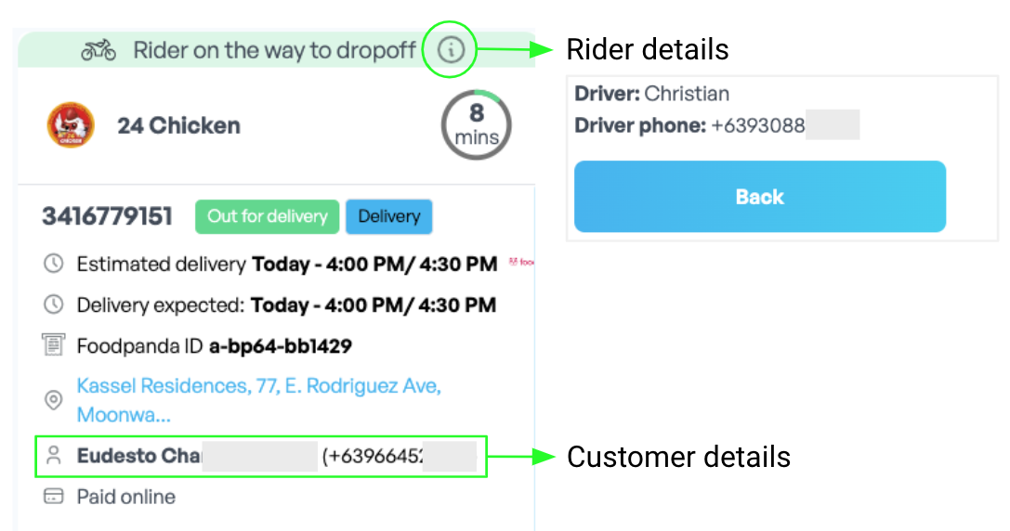
Task: Open rider details info icon
Action: tap(451, 49)
